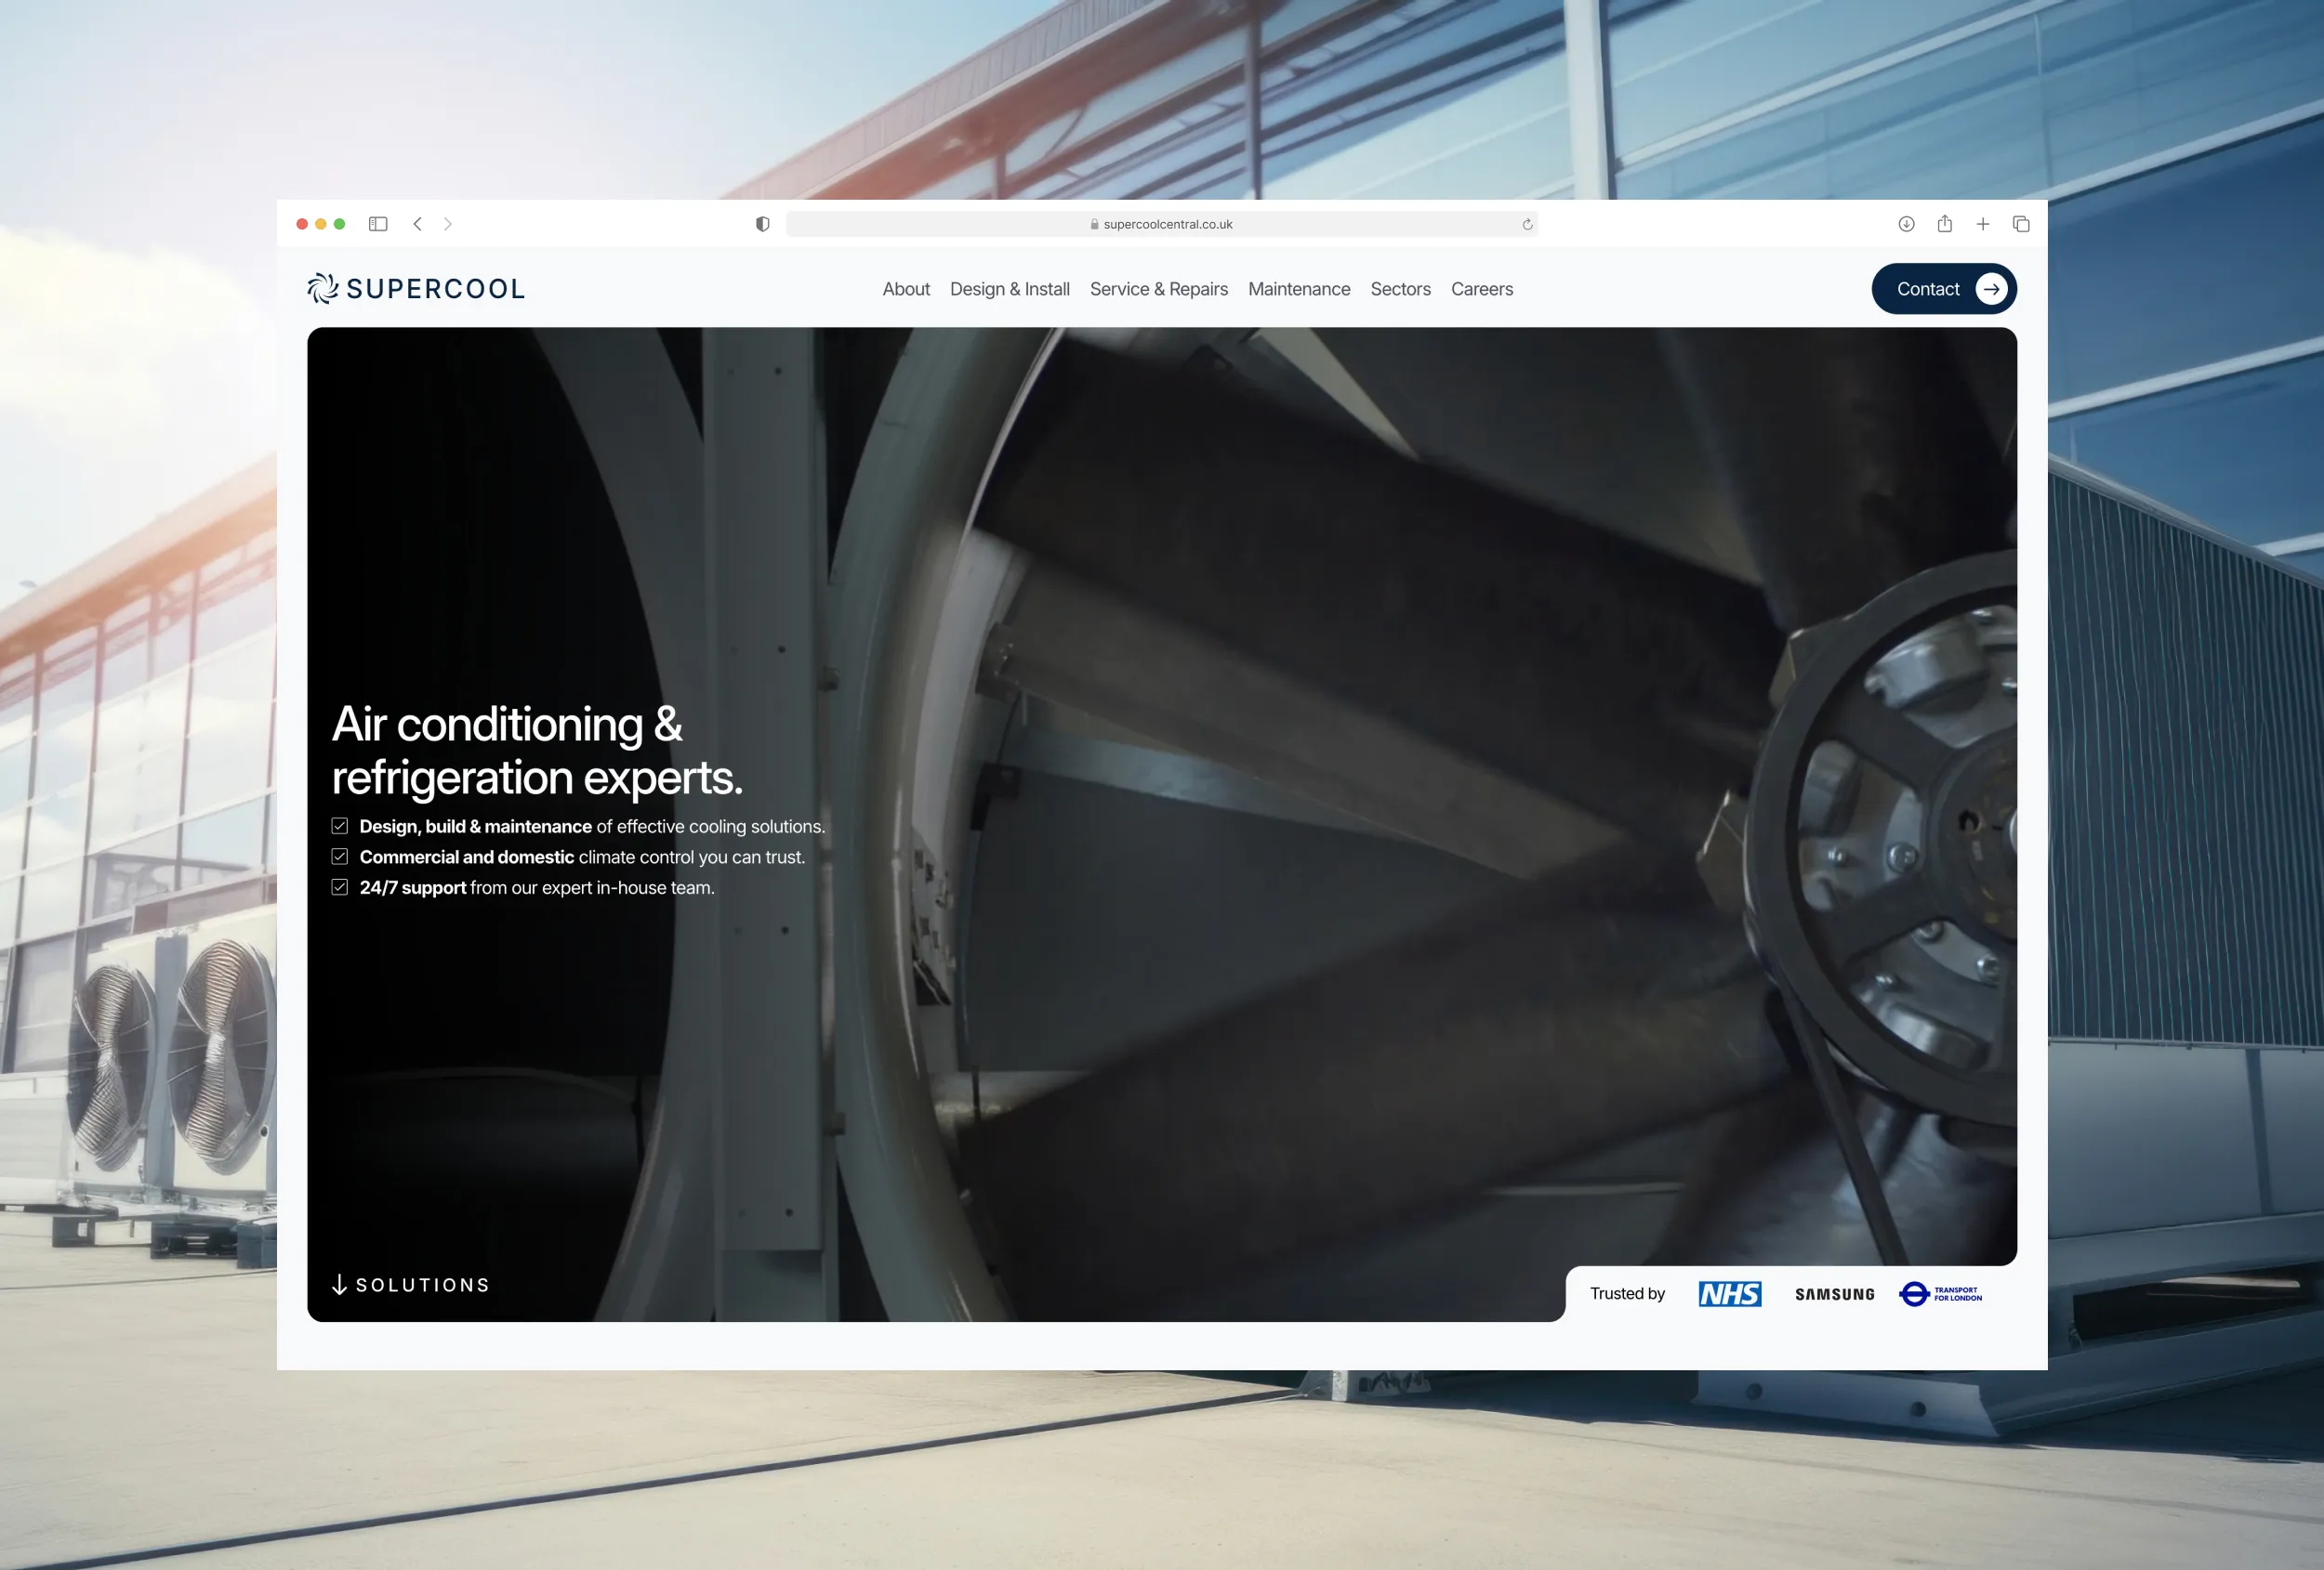
Task: Go back with the browser back arrow
Action: [417, 224]
